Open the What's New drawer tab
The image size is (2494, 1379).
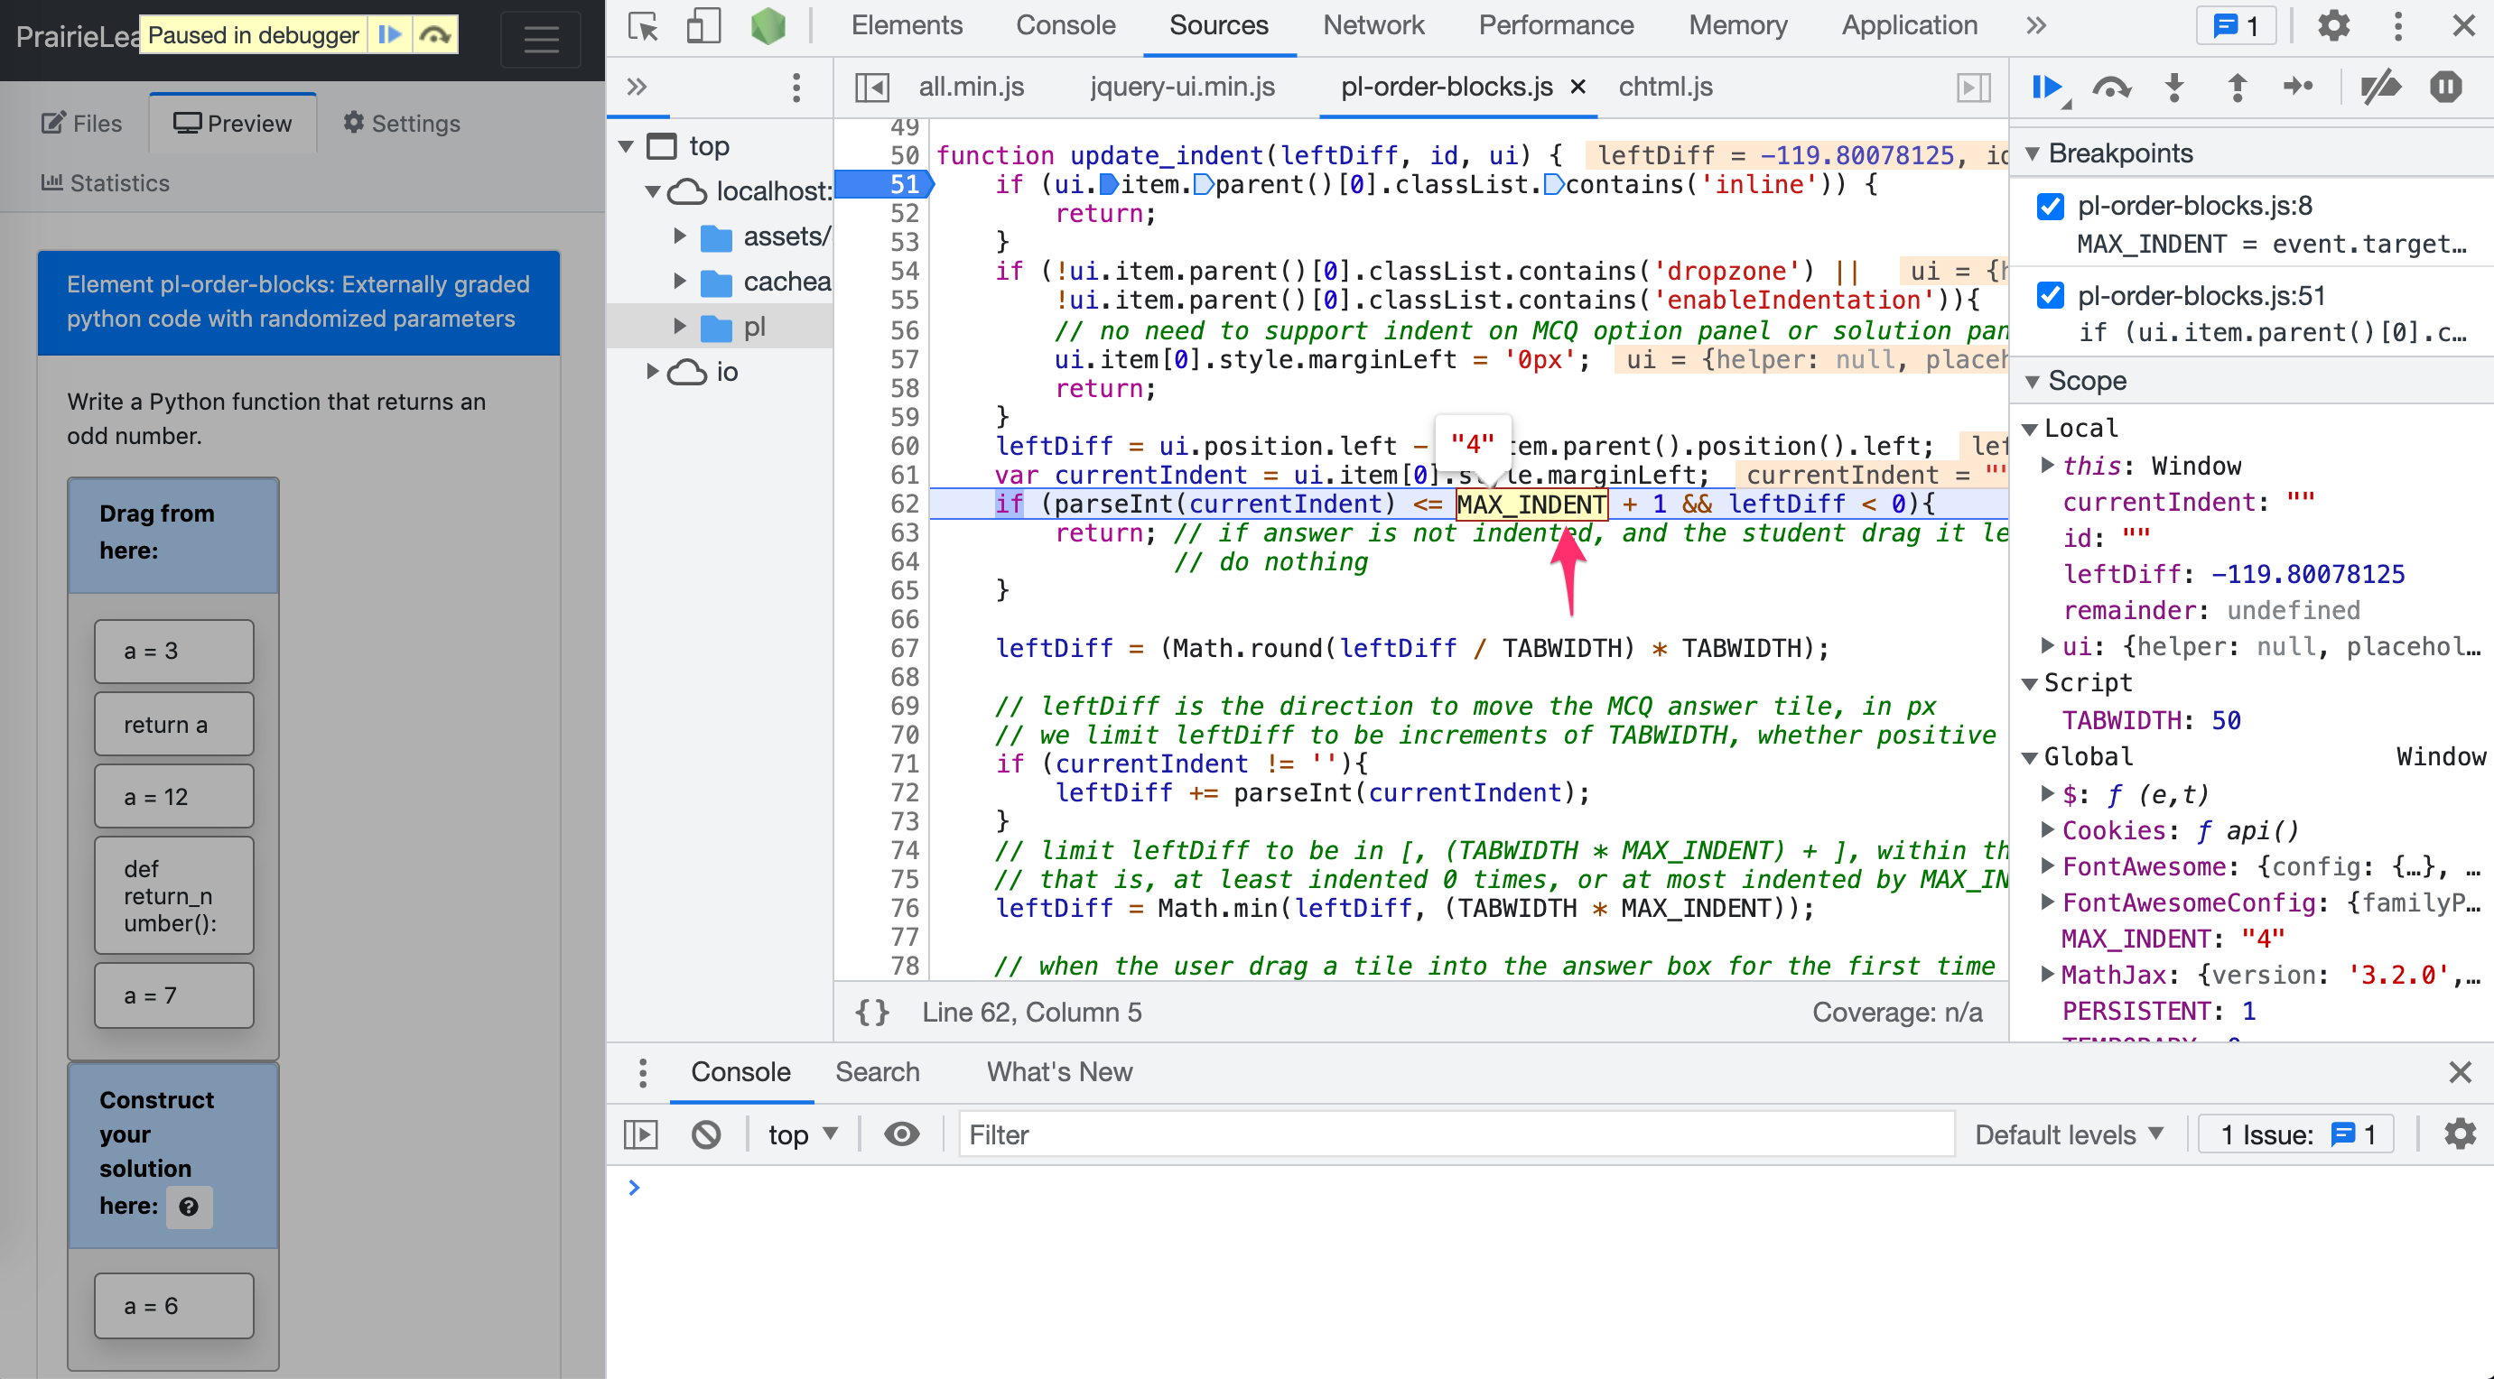click(1058, 1072)
